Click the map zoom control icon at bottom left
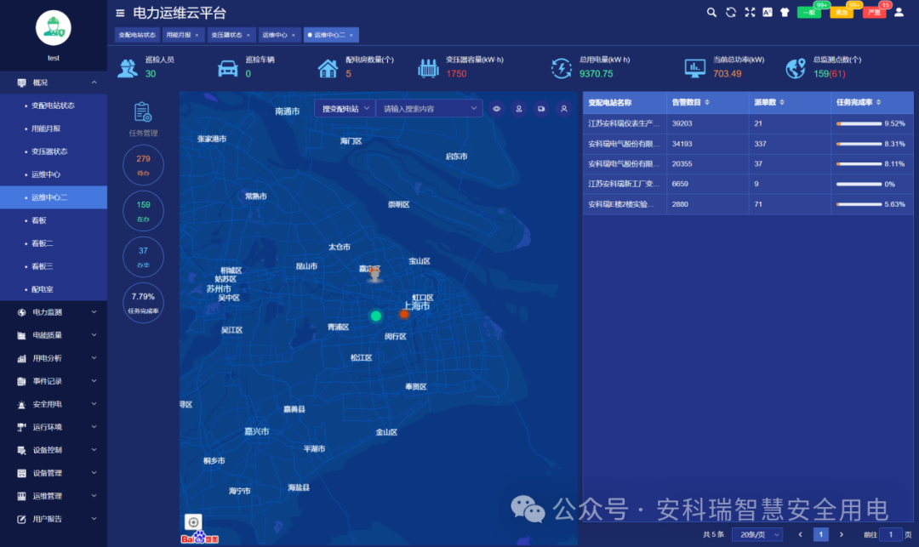Viewport: 919px width, 547px height. point(194,522)
